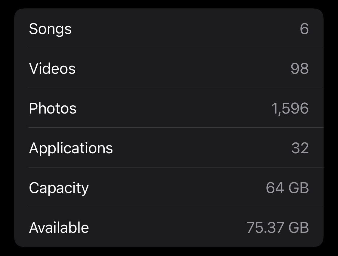Click the videos count value 98
This screenshot has height=256, width=338.
coord(300,69)
